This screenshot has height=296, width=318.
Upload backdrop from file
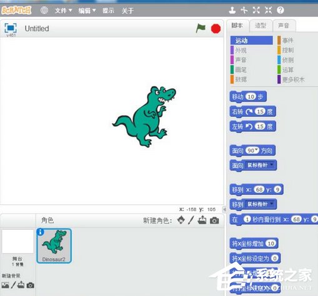coord(21,285)
